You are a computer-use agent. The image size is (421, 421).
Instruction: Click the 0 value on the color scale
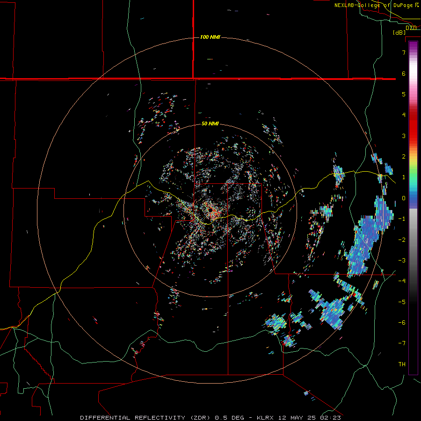click(404, 198)
